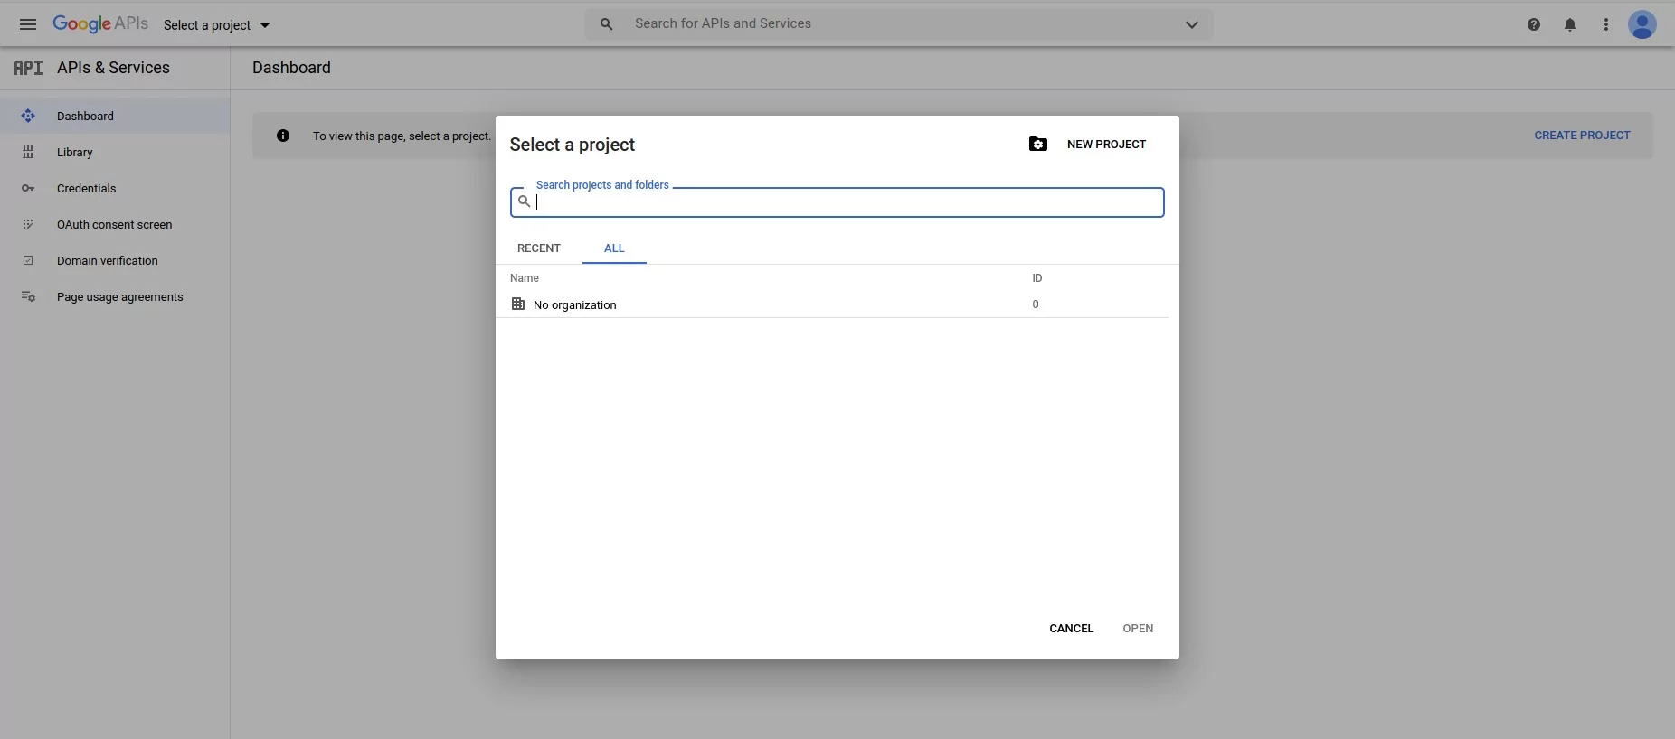Click the OAuth consent screen icon

(28, 224)
